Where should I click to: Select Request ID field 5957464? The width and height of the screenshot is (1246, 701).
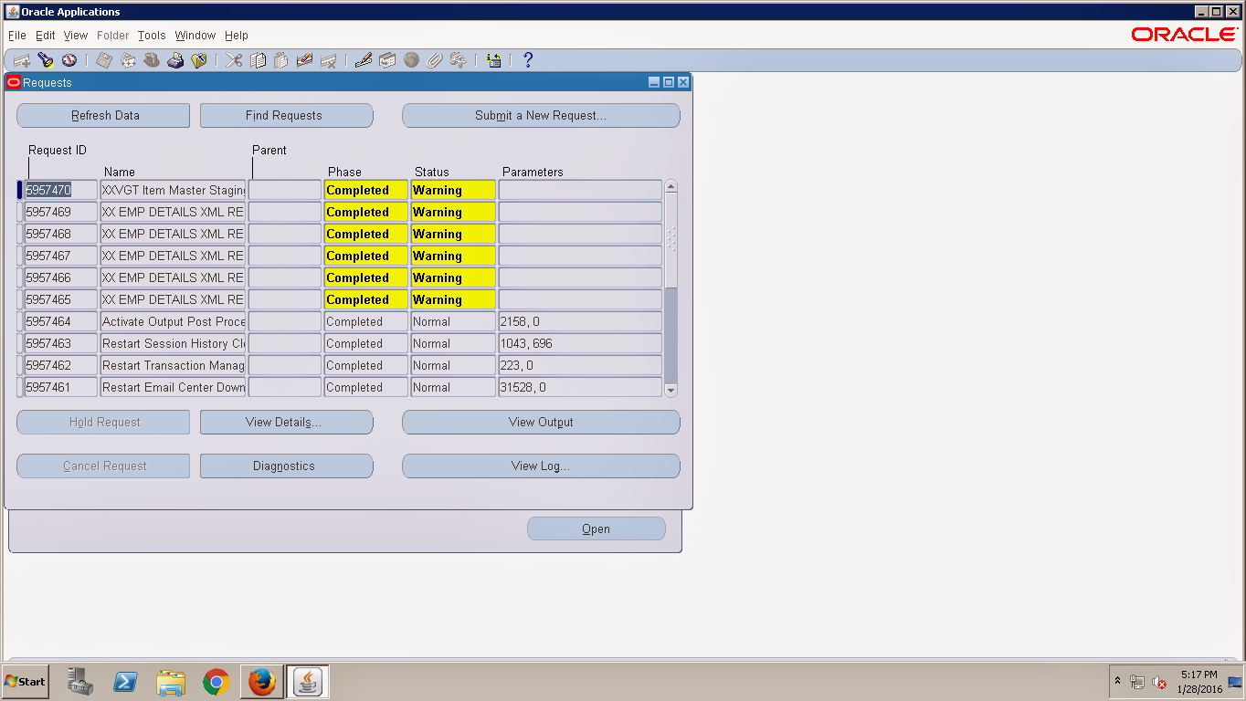click(61, 322)
